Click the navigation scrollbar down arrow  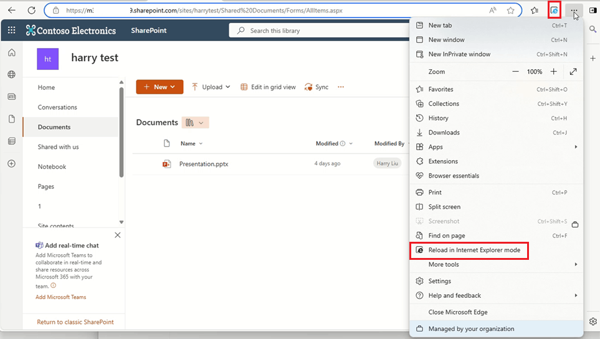(x=121, y=222)
